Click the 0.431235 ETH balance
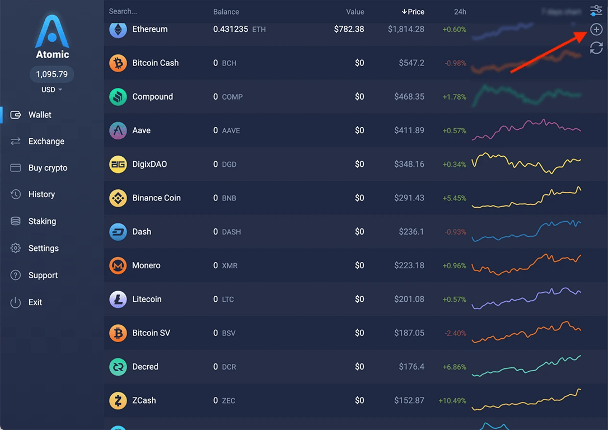 239,29
